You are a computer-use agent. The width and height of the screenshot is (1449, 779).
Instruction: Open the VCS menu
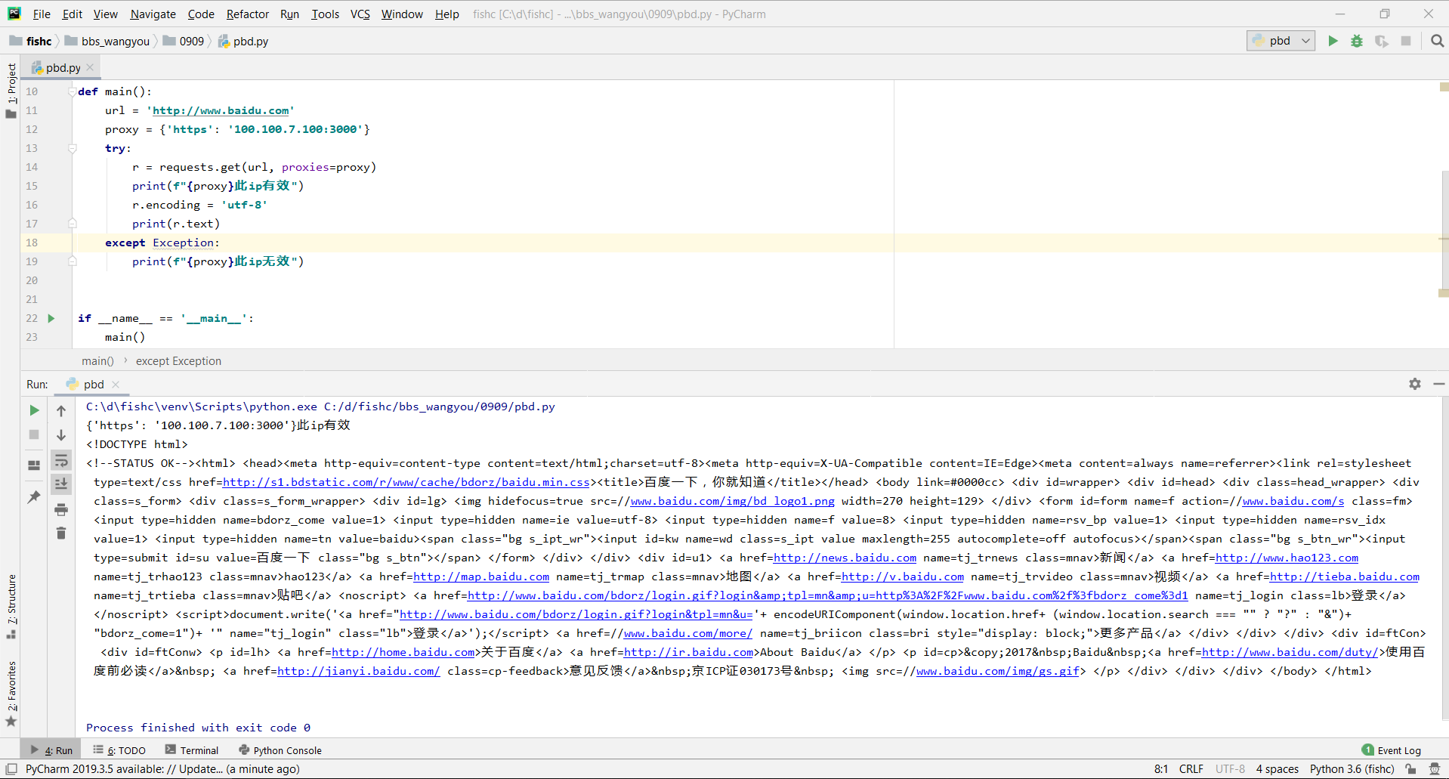(x=360, y=14)
